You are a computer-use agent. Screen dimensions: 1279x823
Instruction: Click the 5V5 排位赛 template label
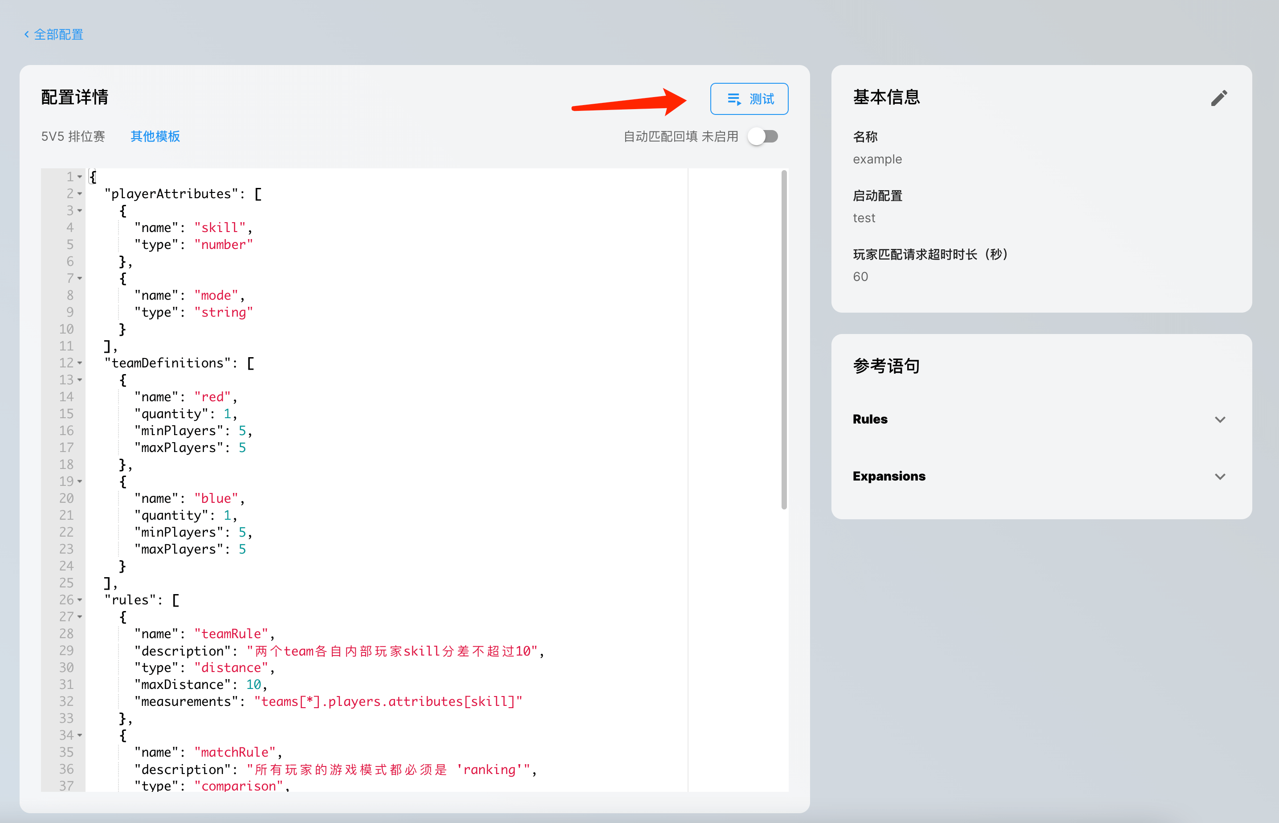coord(73,137)
